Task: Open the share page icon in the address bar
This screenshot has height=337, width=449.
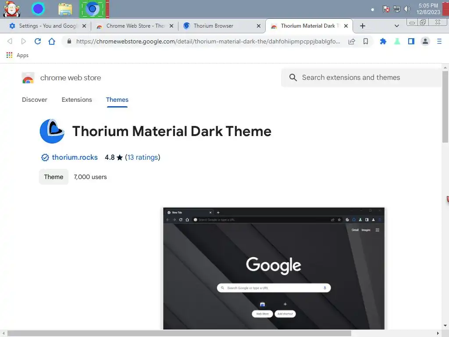Action: coord(352,42)
